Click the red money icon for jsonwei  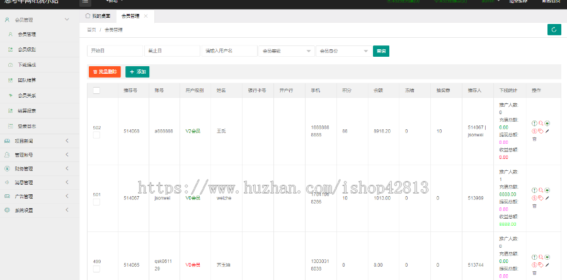coord(534,198)
